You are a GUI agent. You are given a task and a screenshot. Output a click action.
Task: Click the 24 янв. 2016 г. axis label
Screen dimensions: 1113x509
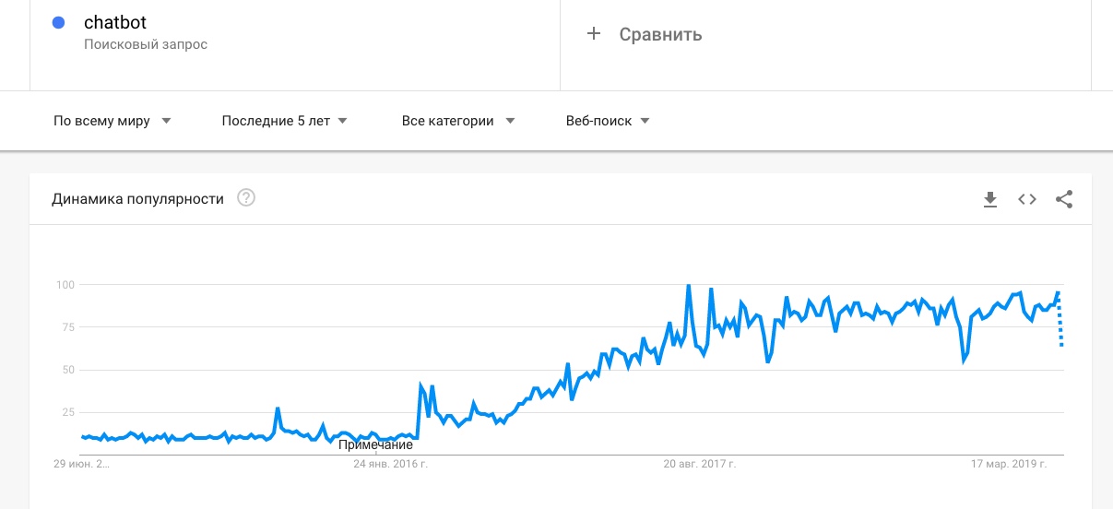point(391,465)
